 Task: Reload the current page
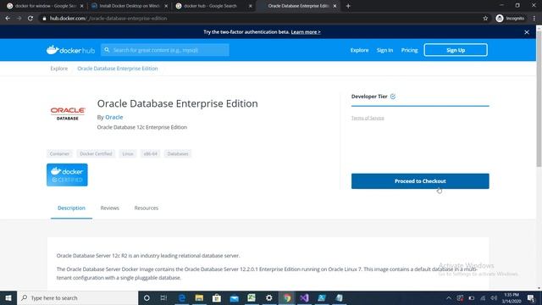click(x=30, y=19)
